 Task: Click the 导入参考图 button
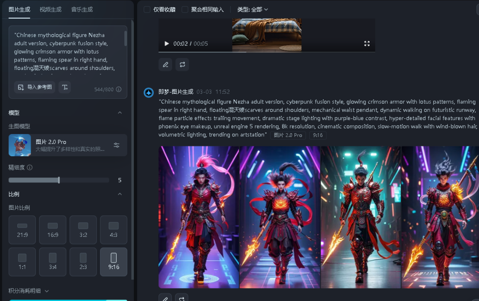pyautogui.click(x=35, y=87)
